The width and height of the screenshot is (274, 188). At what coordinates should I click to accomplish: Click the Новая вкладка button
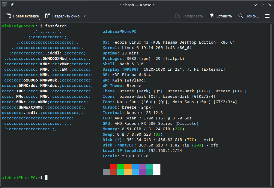[x=22, y=16]
